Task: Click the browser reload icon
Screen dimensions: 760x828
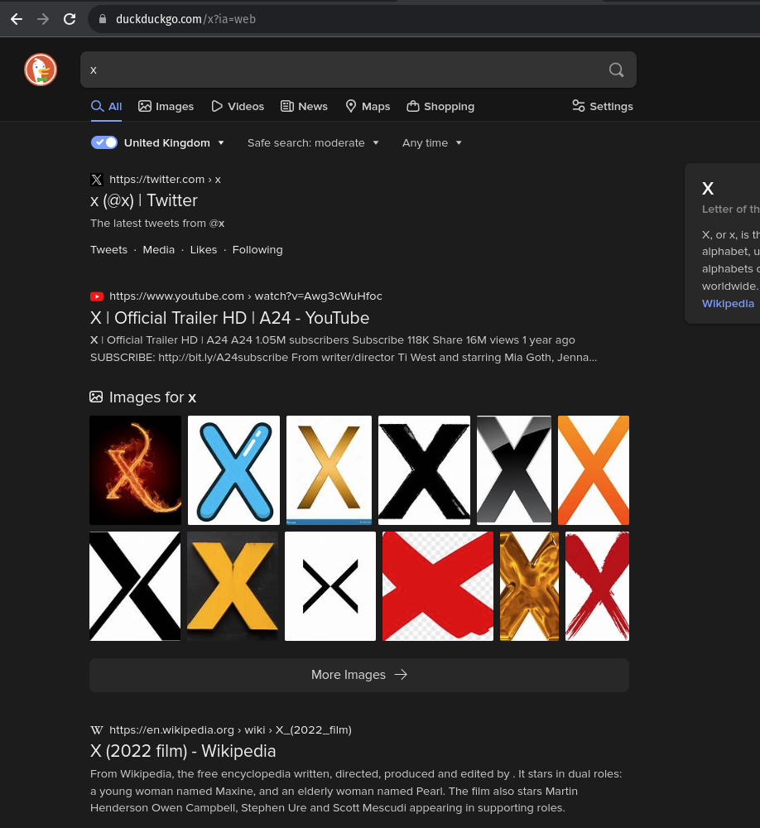Action: [70, 19]
